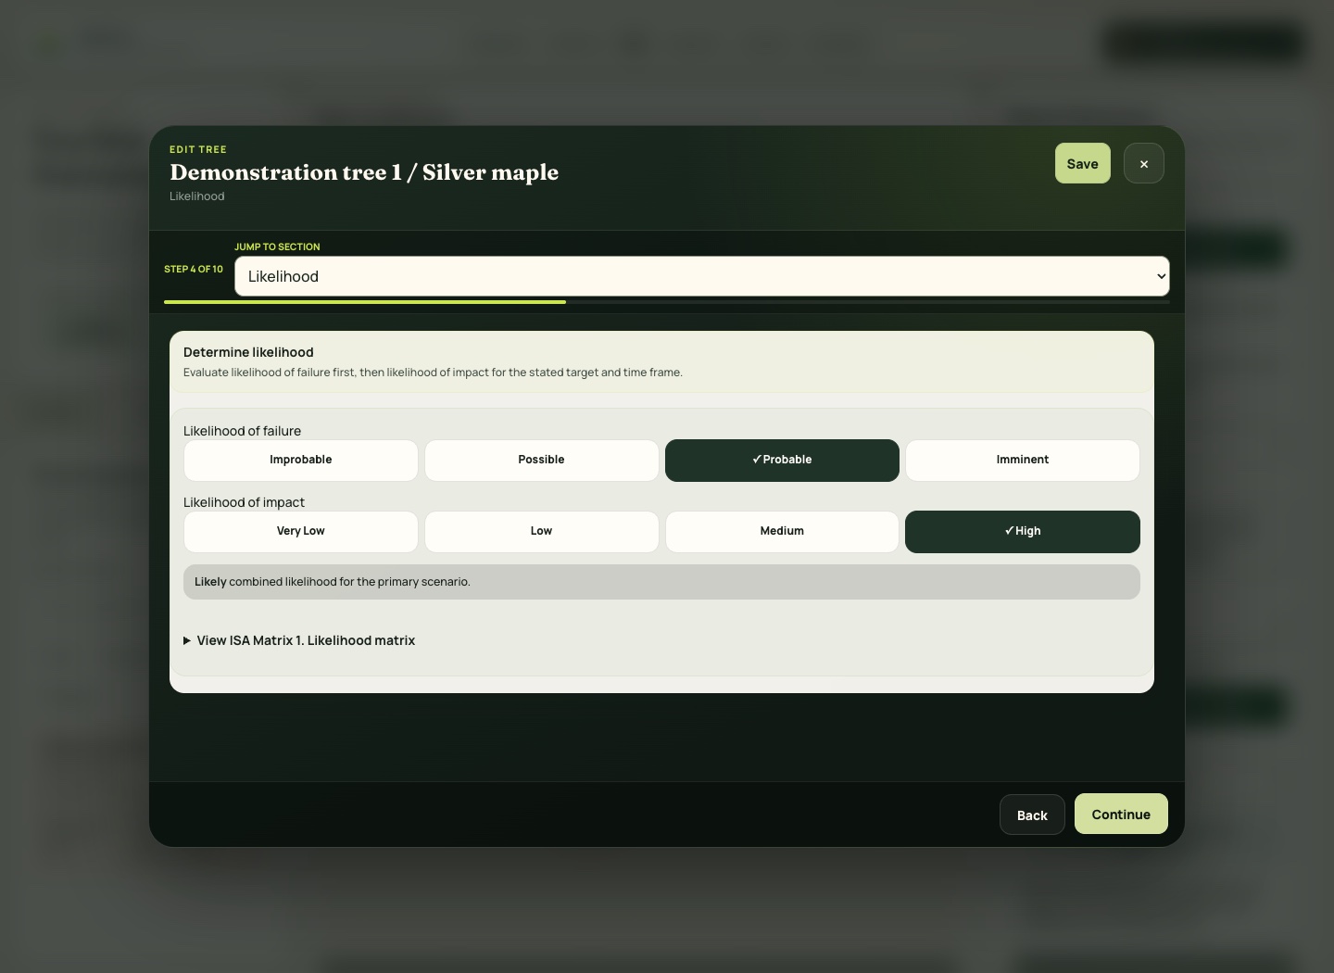Set likelihood of failure to Imminent
This screenshot has height=973, width=1334.
[x=1023, y=460]
